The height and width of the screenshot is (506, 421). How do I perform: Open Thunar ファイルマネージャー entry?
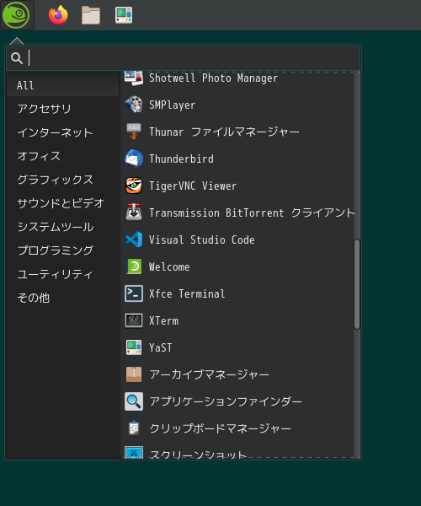(237, 132)
